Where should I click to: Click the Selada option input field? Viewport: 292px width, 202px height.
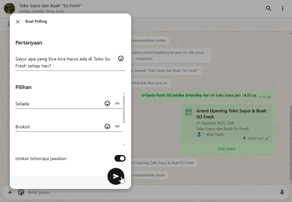(57, 104)
